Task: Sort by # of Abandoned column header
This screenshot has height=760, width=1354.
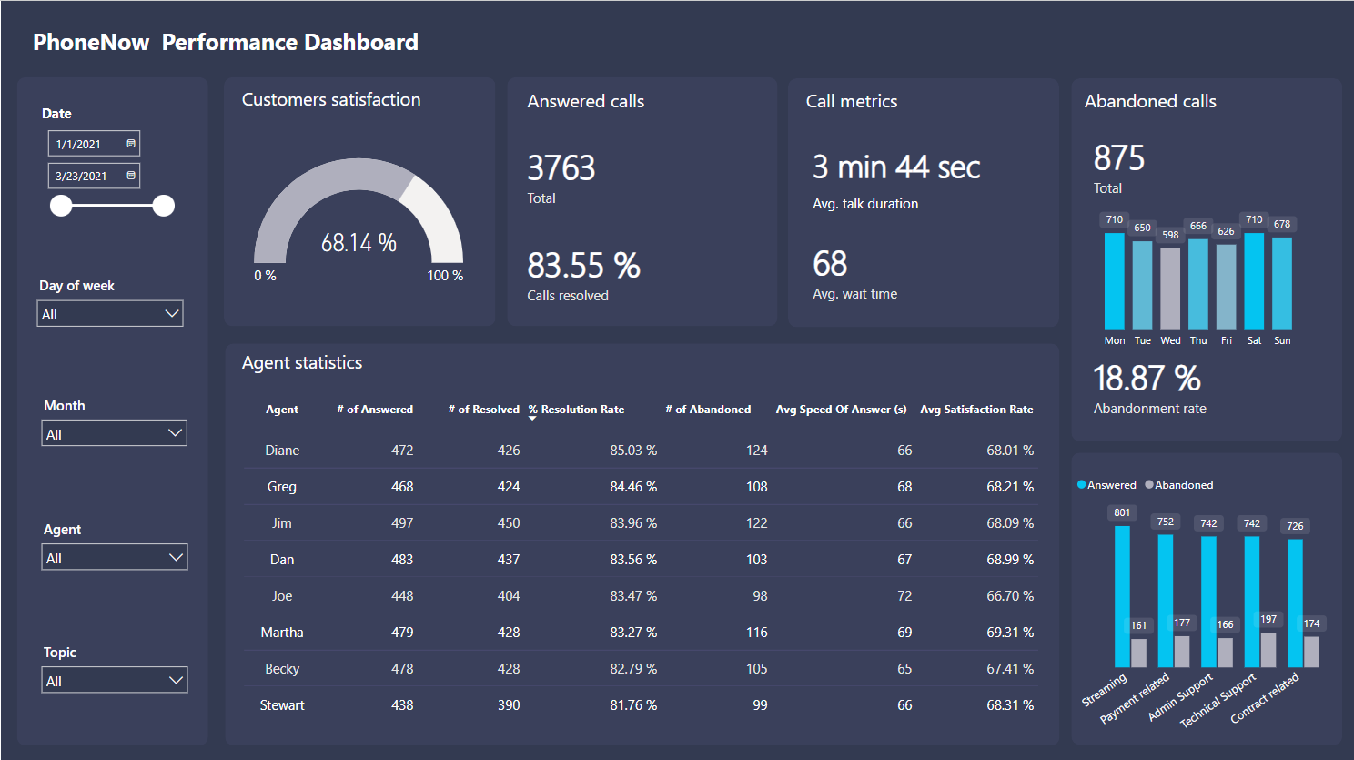Action: pyautogui.click(x=708, y=410)
